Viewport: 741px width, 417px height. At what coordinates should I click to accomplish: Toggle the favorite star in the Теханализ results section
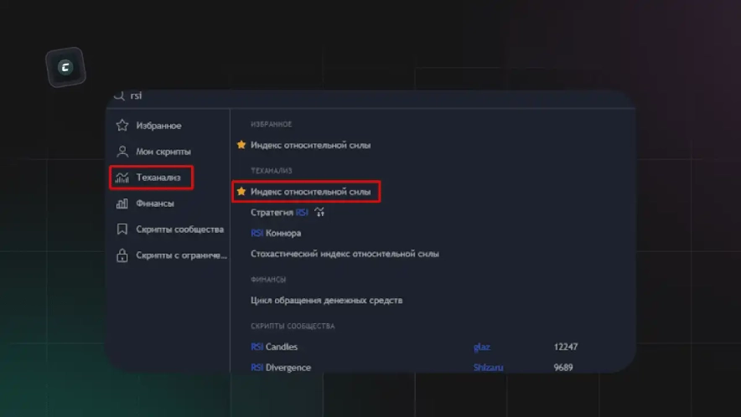pos(241,192)
